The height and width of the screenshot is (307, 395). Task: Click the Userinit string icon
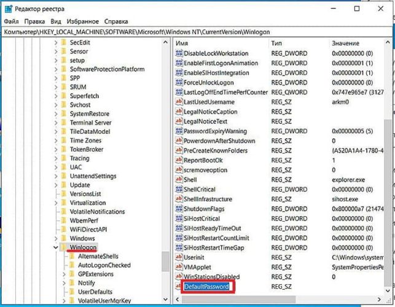(179, 257)
